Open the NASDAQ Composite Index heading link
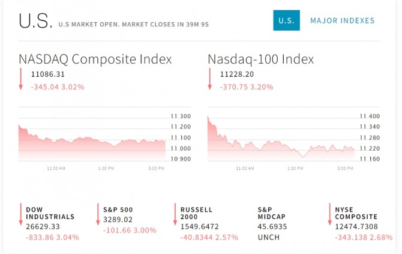This screenshot has width=402, height=254. 95,59
